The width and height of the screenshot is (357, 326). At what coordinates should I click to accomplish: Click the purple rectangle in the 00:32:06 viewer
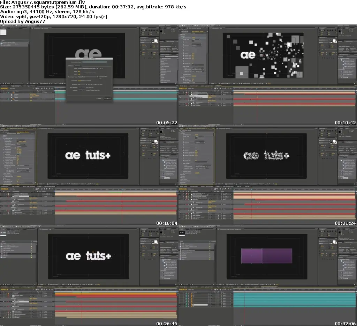[x=267, y=256]
